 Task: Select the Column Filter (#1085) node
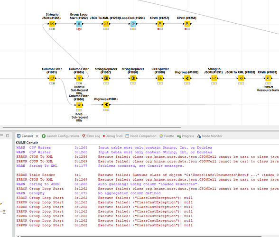[x=79, y=78]
